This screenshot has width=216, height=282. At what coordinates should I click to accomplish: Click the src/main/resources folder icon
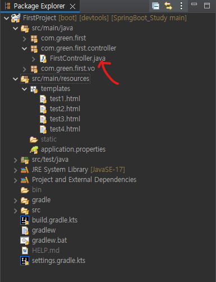point(25,79)
